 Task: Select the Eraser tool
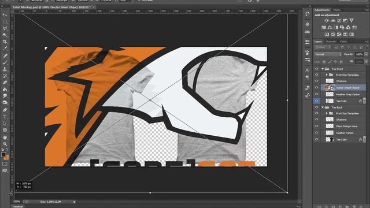pos(5,83)
